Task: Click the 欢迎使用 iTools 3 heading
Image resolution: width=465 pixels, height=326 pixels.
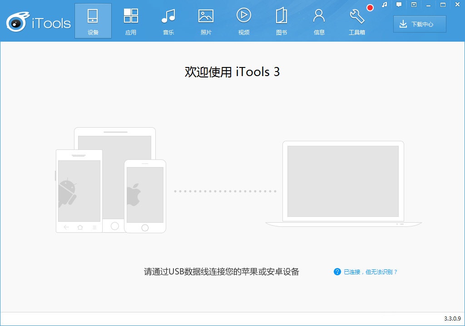Action: point(232,72)
